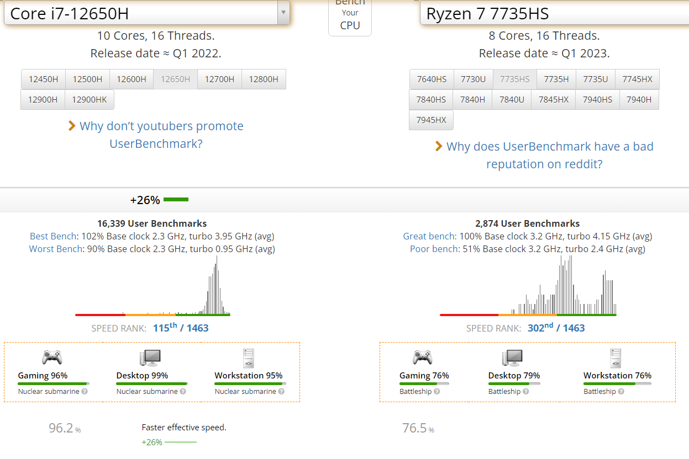Viewport: 689px width, 459px height.
Task: Select the 7940H model tab
Action: click(639, 99)
